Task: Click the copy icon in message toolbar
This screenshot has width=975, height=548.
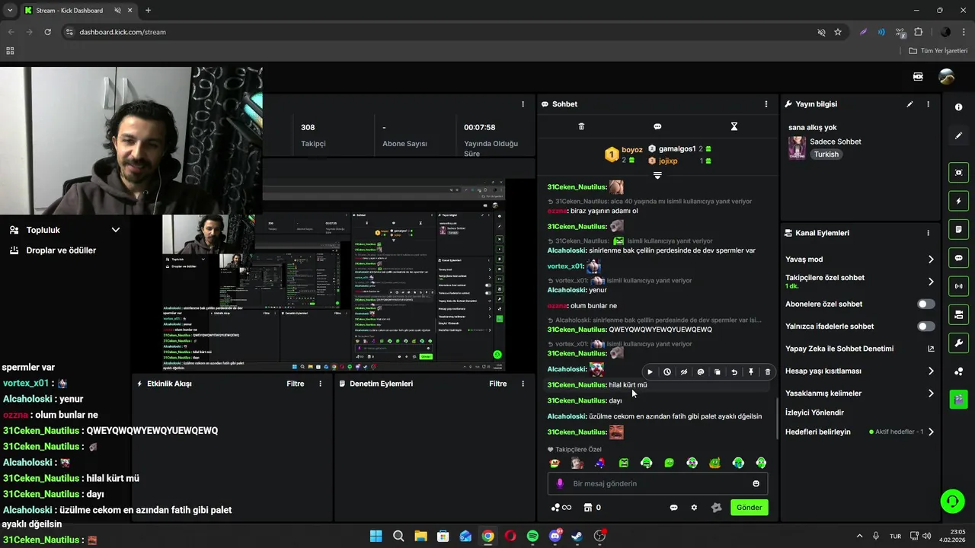Action: (x=718, y=372)
